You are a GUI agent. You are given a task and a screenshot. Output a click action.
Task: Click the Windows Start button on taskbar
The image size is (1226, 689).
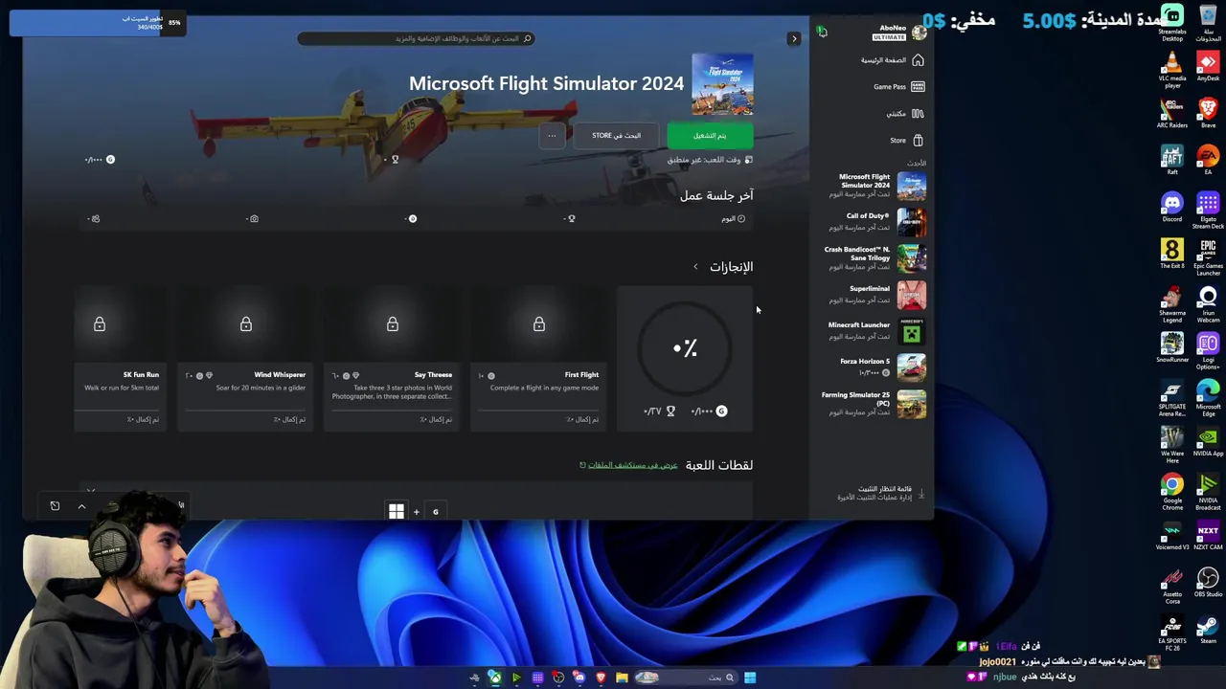pyautogui.click(x=750, y=678)
